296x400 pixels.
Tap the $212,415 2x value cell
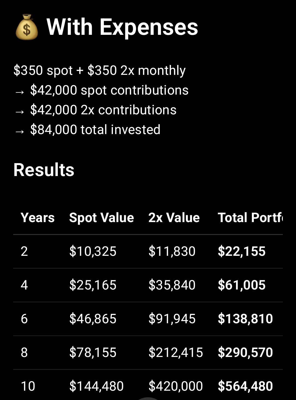pyautogui.click(x=176, y=353)
